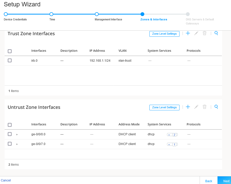Check the irb.0 interface row
The image size is (231, 184).
(x=9, y=60)
